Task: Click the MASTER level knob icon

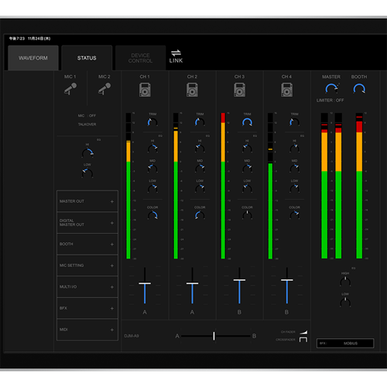Action: (x=331, y=88)
